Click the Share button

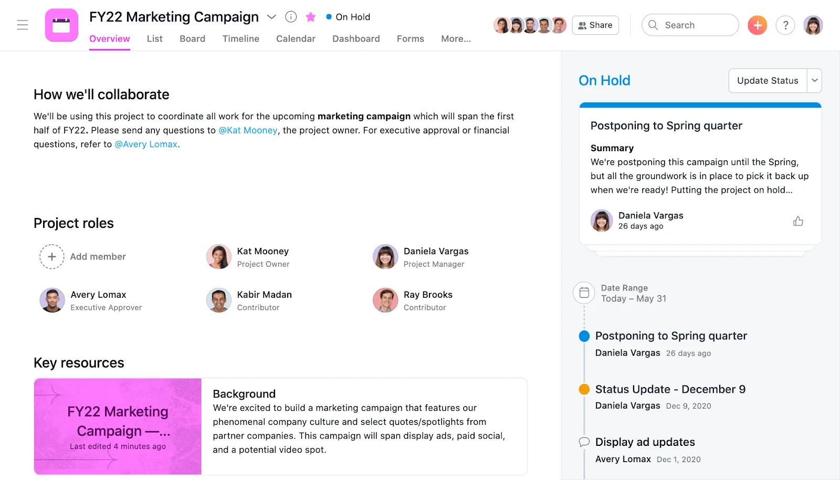[595, 25]
